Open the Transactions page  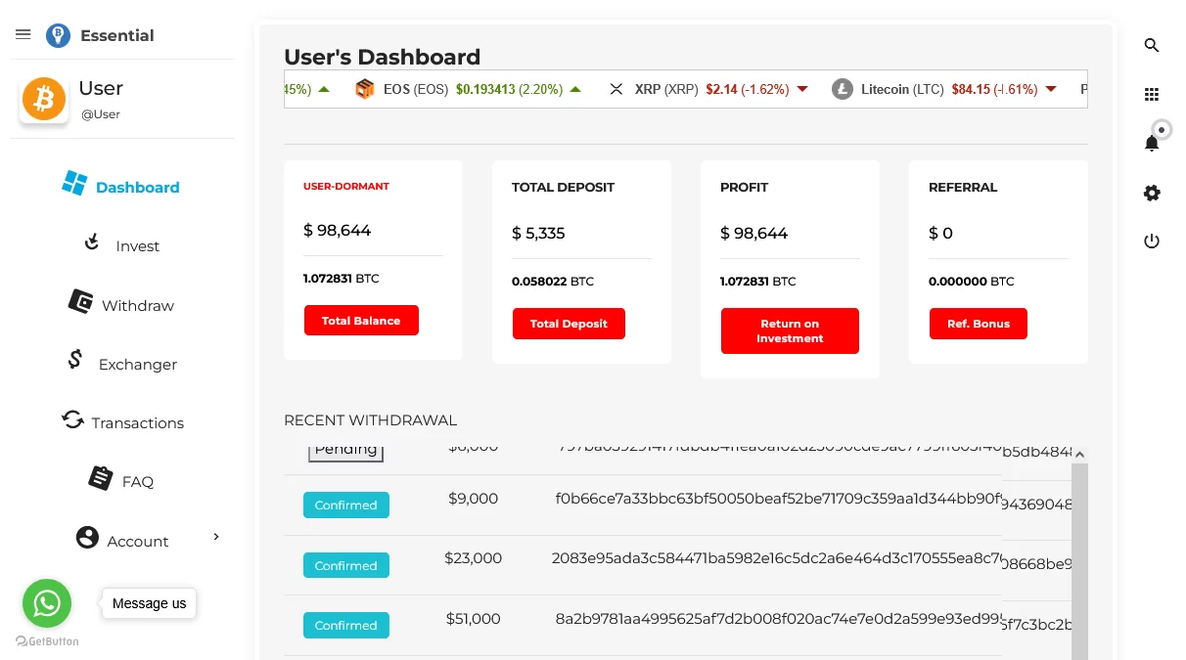point(121,422)
